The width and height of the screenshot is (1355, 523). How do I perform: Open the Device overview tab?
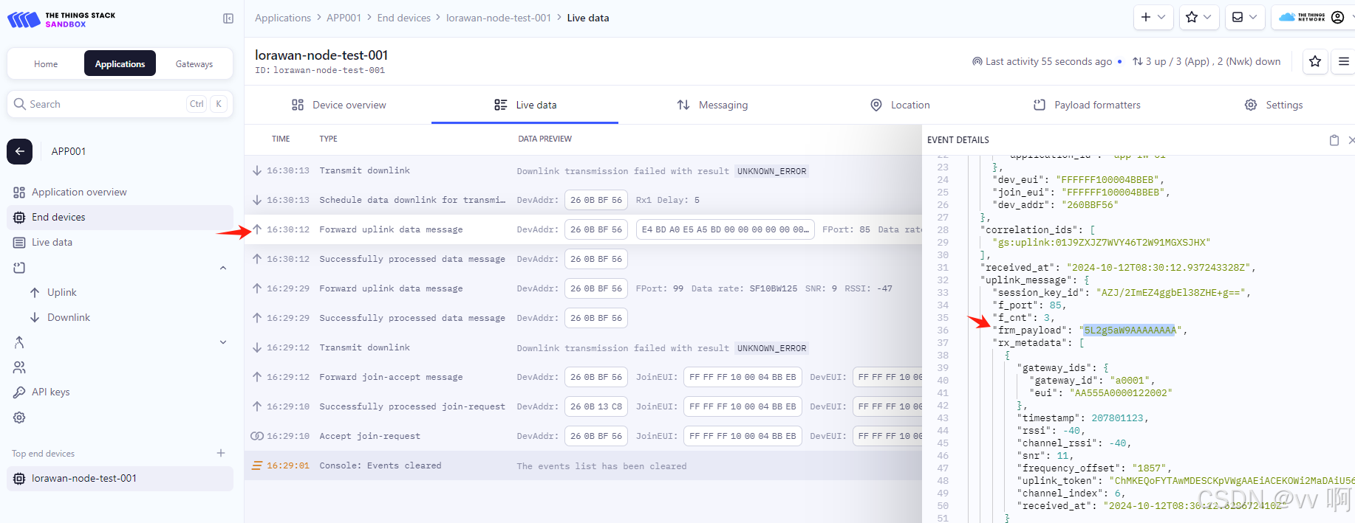coord(338,105)
